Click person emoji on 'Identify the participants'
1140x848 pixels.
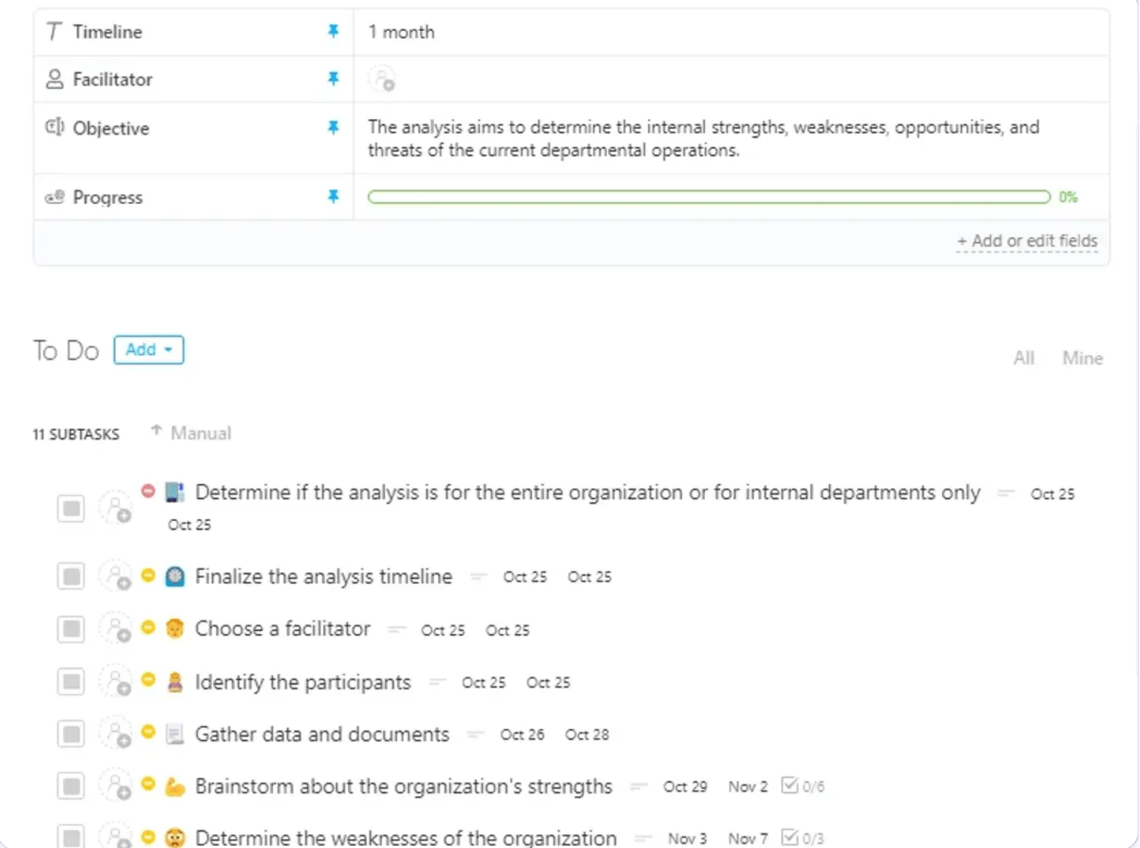175,682
